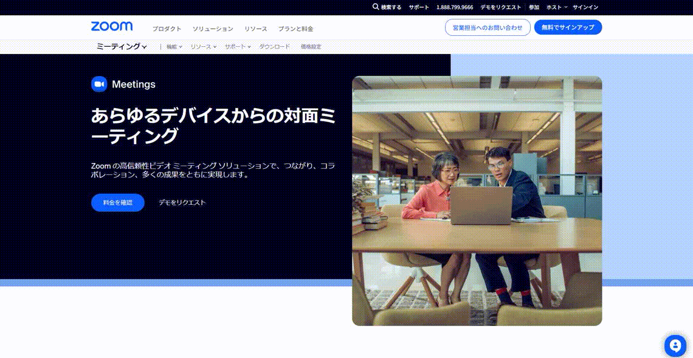The image size is (693, 358).
Task: Click the 検索する text label
Action: 391,7
